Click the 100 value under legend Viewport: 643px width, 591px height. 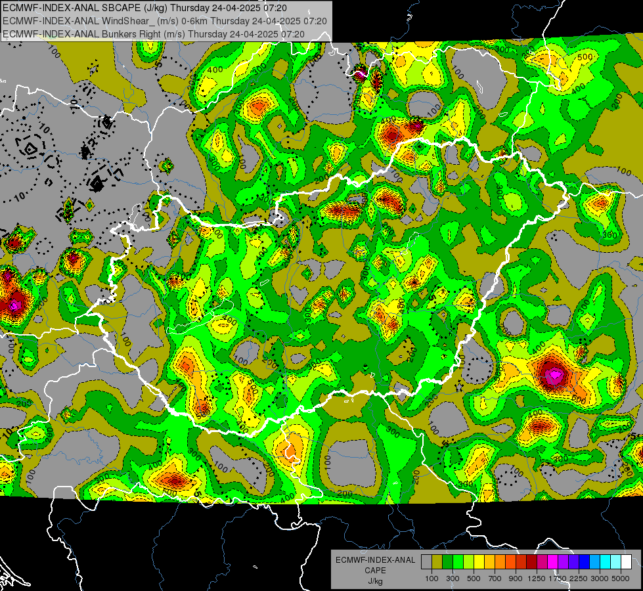[432, 579]
